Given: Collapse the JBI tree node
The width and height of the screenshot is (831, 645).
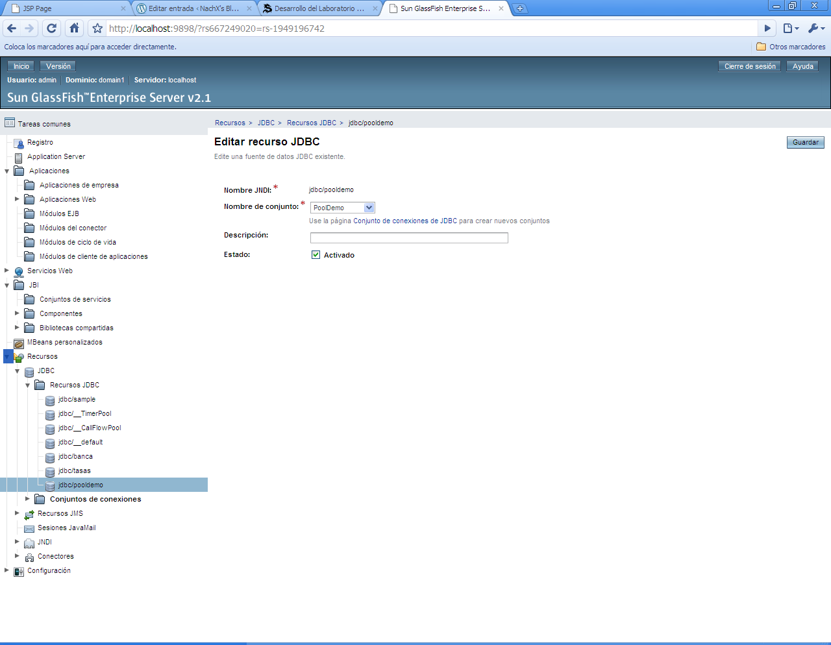Looking at the screenshot, I should [x=7, y=286].
